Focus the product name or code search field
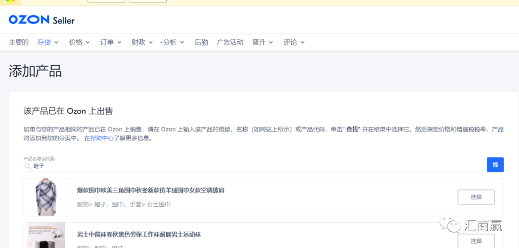 coord(253,166)
